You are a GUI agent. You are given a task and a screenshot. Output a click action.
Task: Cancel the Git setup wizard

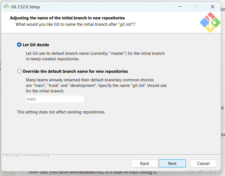[x=203, y=164]
